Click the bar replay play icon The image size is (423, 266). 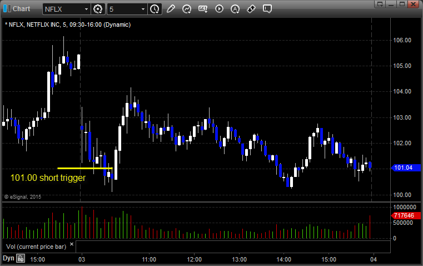pyautogui.click(x=219, y=9)
